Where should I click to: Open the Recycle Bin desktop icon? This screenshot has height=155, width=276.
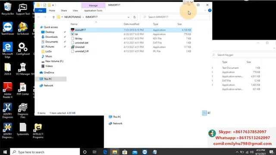tap(7, 9)
